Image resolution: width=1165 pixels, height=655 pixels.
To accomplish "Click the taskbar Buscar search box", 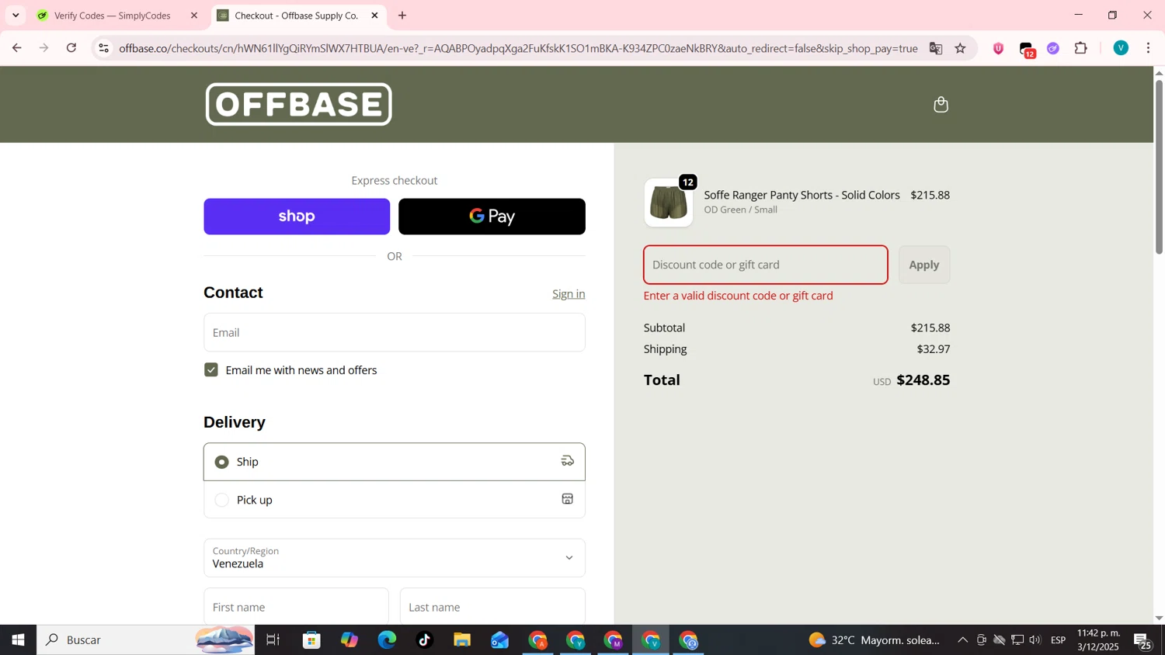I will click(145, 640).
